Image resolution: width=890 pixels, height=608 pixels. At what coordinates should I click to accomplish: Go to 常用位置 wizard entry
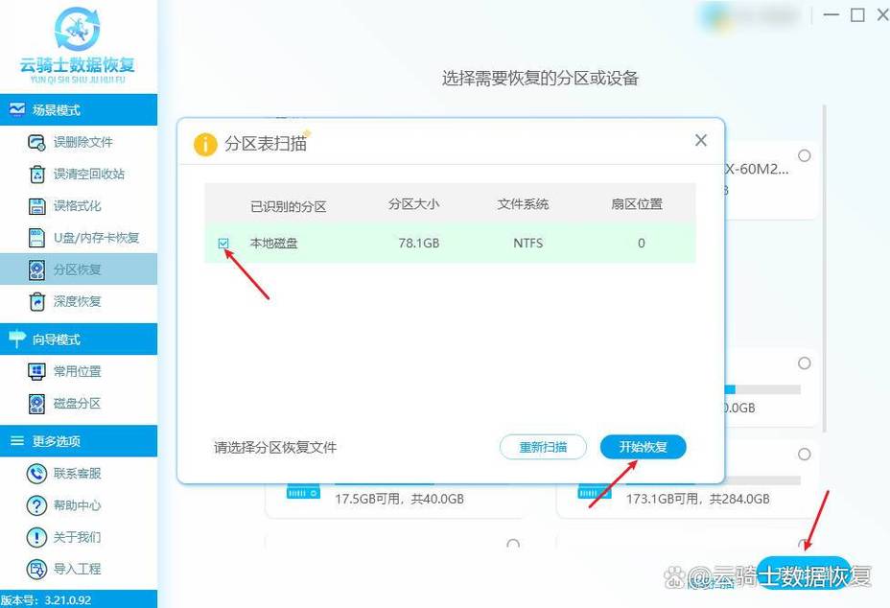coord(79,372)
